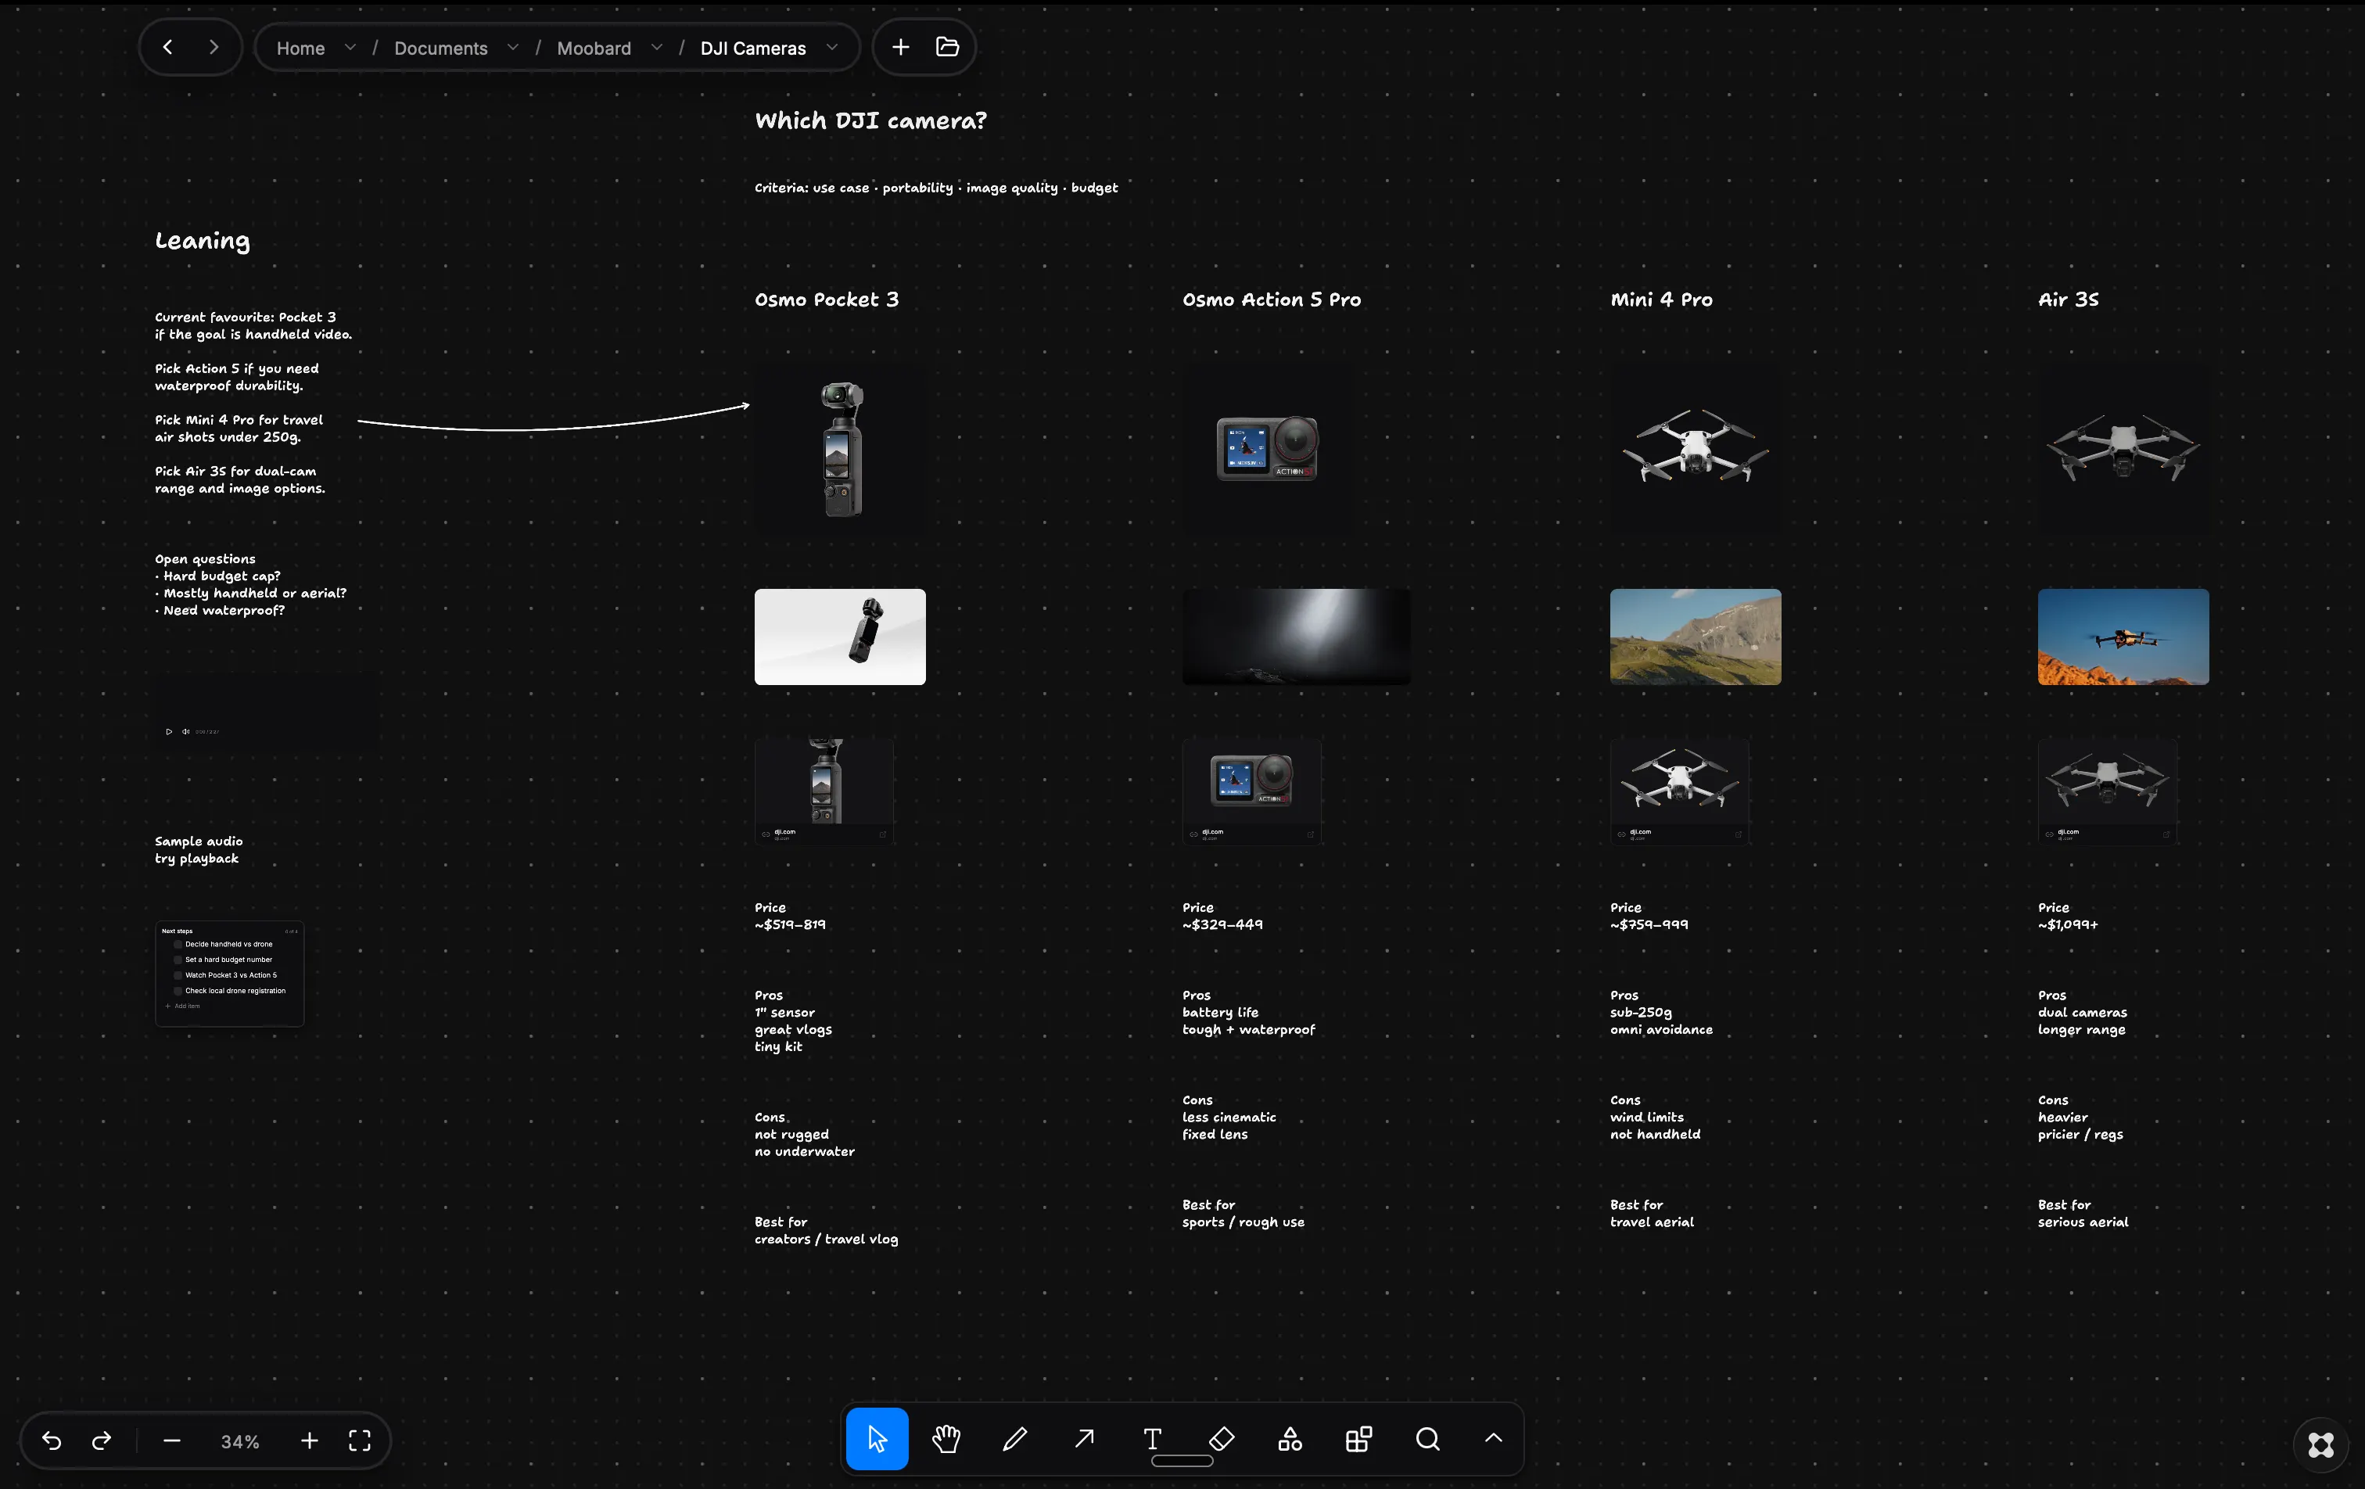Screen dimensions: 2365x1489
Task: Select the Air 3S drone product image
Action: click(2123, 450)
